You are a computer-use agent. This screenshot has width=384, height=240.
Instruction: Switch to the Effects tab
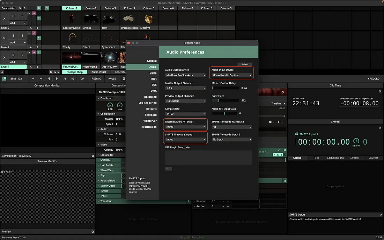354,158
